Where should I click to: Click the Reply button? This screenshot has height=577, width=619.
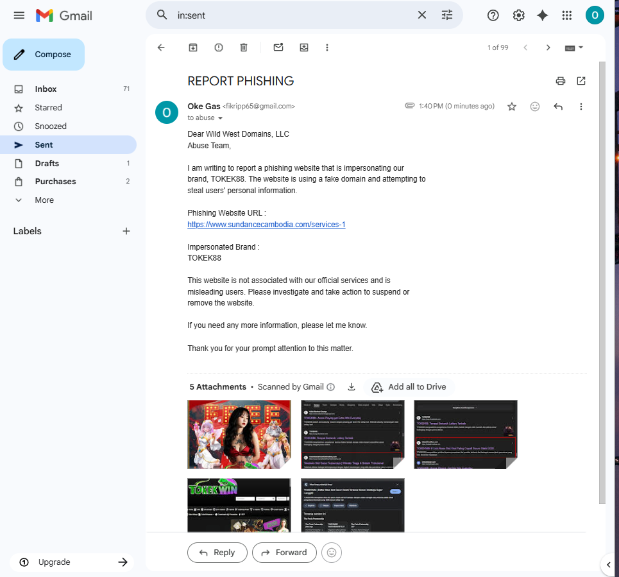click(x=217, y=553)
